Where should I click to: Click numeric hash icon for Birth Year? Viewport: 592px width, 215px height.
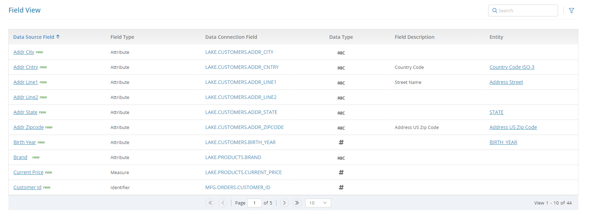341,142
